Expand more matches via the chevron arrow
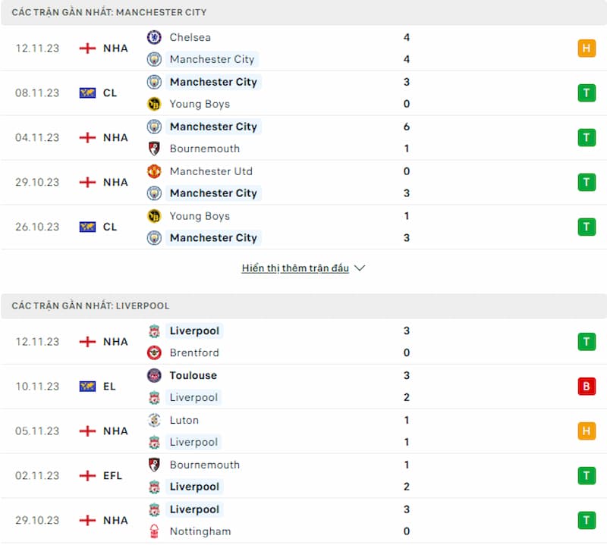The image size is (607, 545). pos(360,268)
